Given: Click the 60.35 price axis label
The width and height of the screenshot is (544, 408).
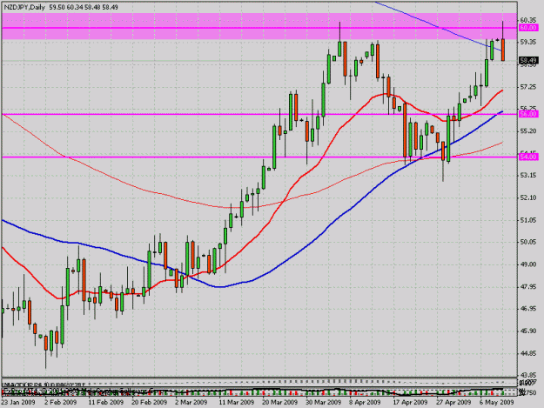Looking at the screenshot, I should point(528,20).
